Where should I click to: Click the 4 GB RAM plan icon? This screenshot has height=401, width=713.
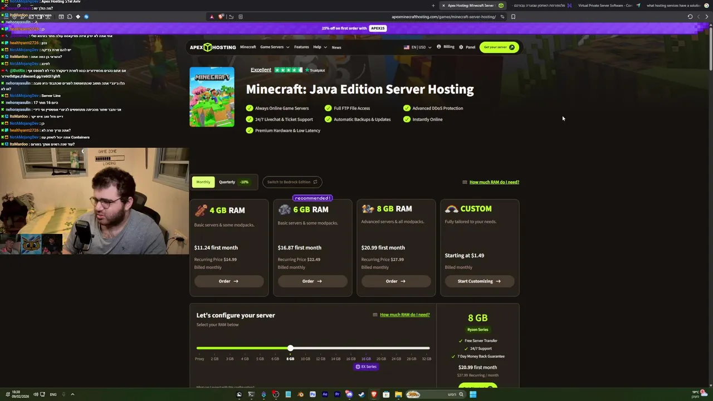201,210
